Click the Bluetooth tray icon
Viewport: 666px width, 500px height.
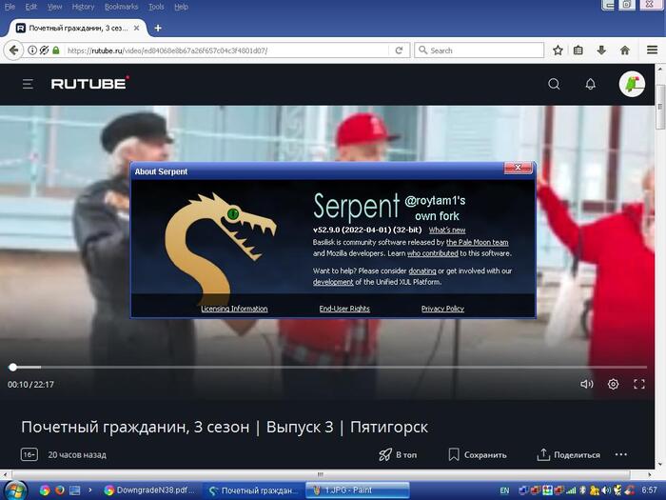tap(583, 490)
